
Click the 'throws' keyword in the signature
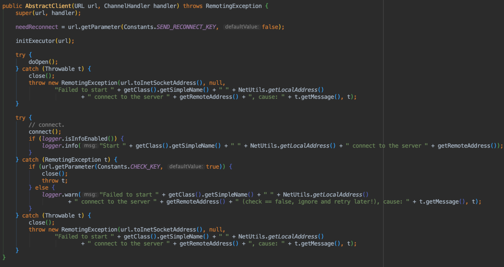point(193,6)
